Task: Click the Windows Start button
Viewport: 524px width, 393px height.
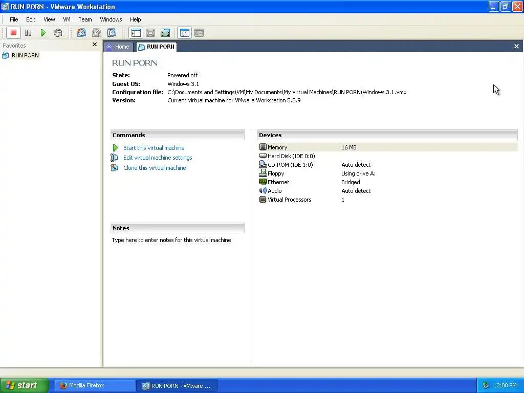Action: [24, 385]
